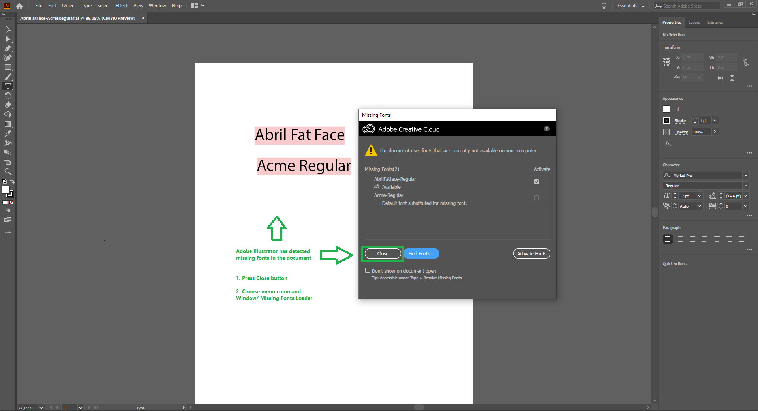Switch to the Libraries tab
758x411 pixels.
(x=715, y=23)
